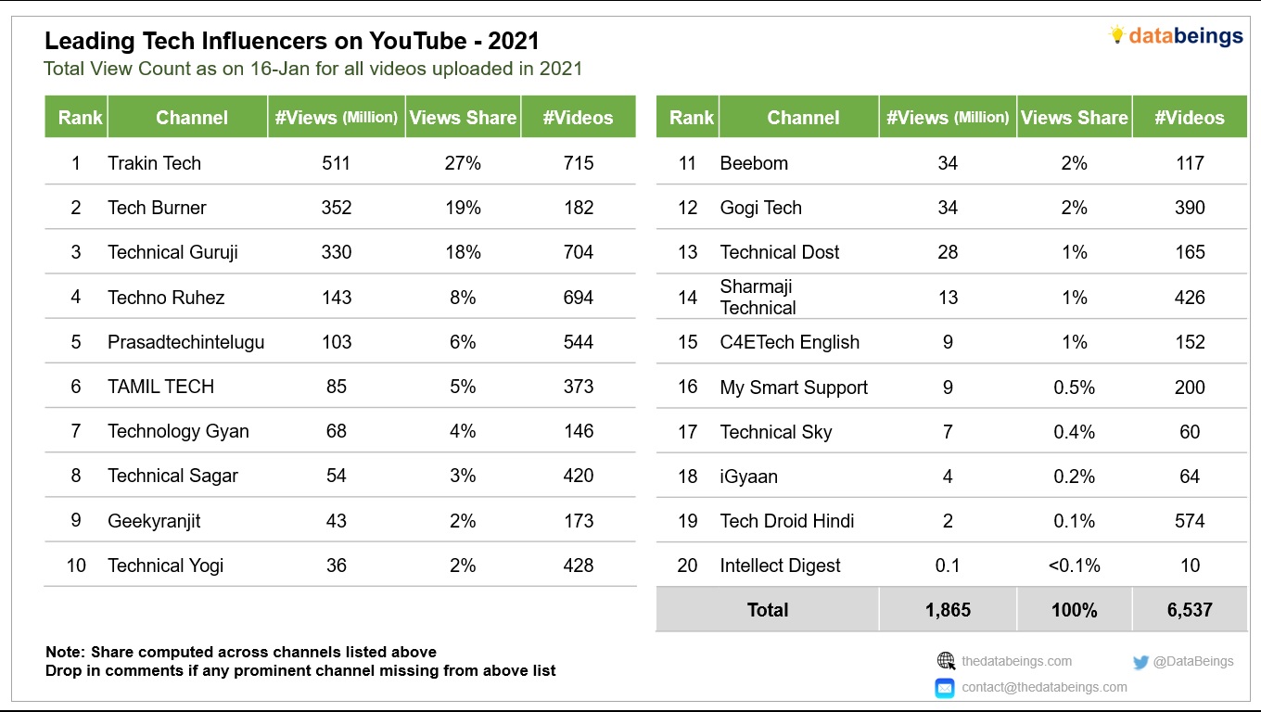Select the Trakin Tech channel row
1261x712 pixels.
pos(340,163)
